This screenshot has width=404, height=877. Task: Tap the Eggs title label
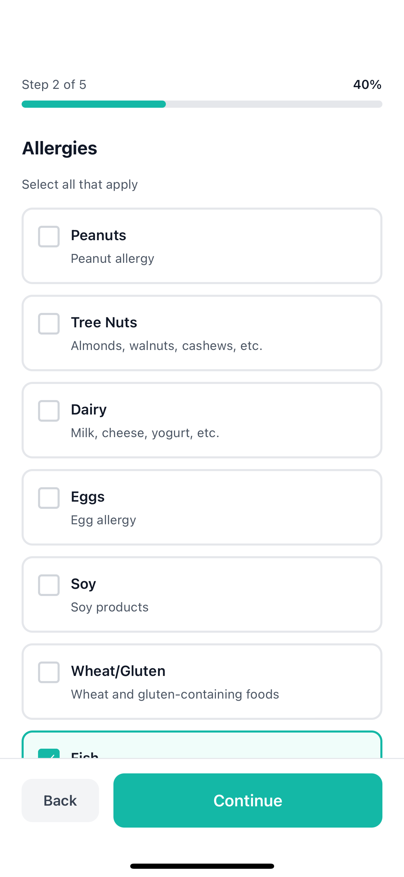tap(88, 497)
